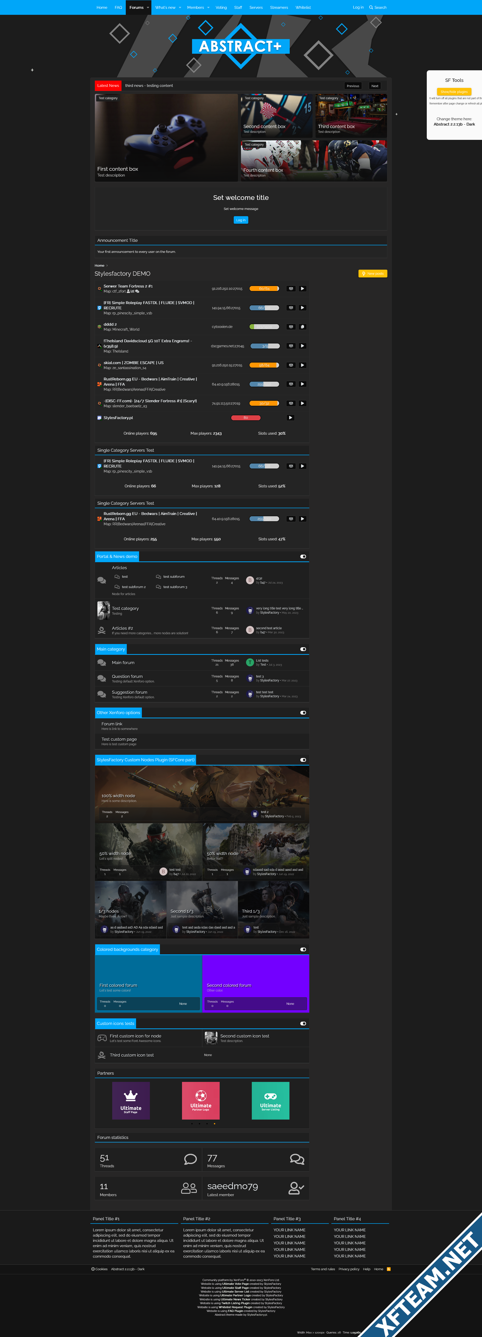482x1337 pixels.
Task: Click Suggestion forum node icon
Action: point(102,694)
